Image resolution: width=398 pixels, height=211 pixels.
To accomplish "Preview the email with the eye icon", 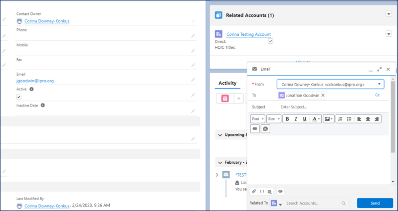I will coord(280,192).
